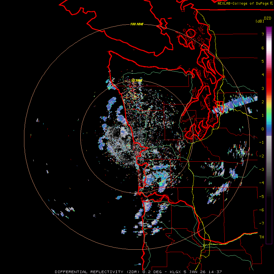Viewport: 274px width, 274px height.
Task: Click the 5 JAN 26 date in the caption
Action: pyautogui.click(x=195, y=272)
